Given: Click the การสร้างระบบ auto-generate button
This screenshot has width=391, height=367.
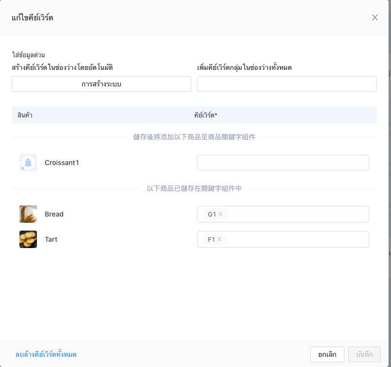Looking at the screenshot, I should tap(102, 84).
